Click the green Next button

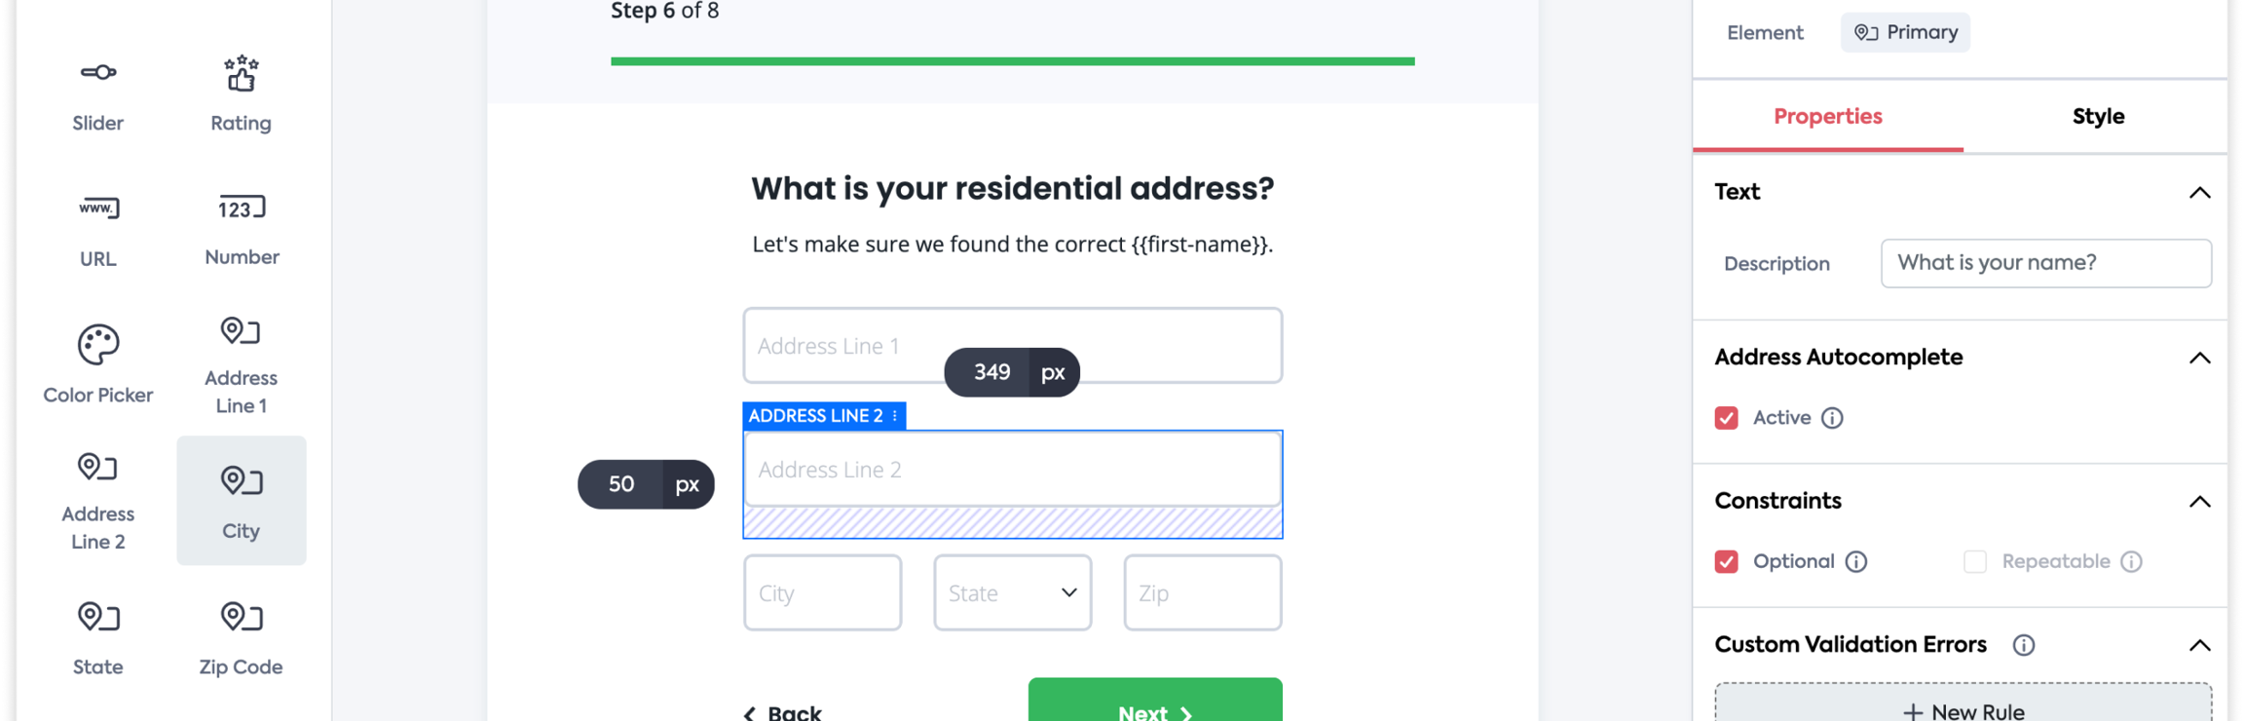pos(1155,702)
